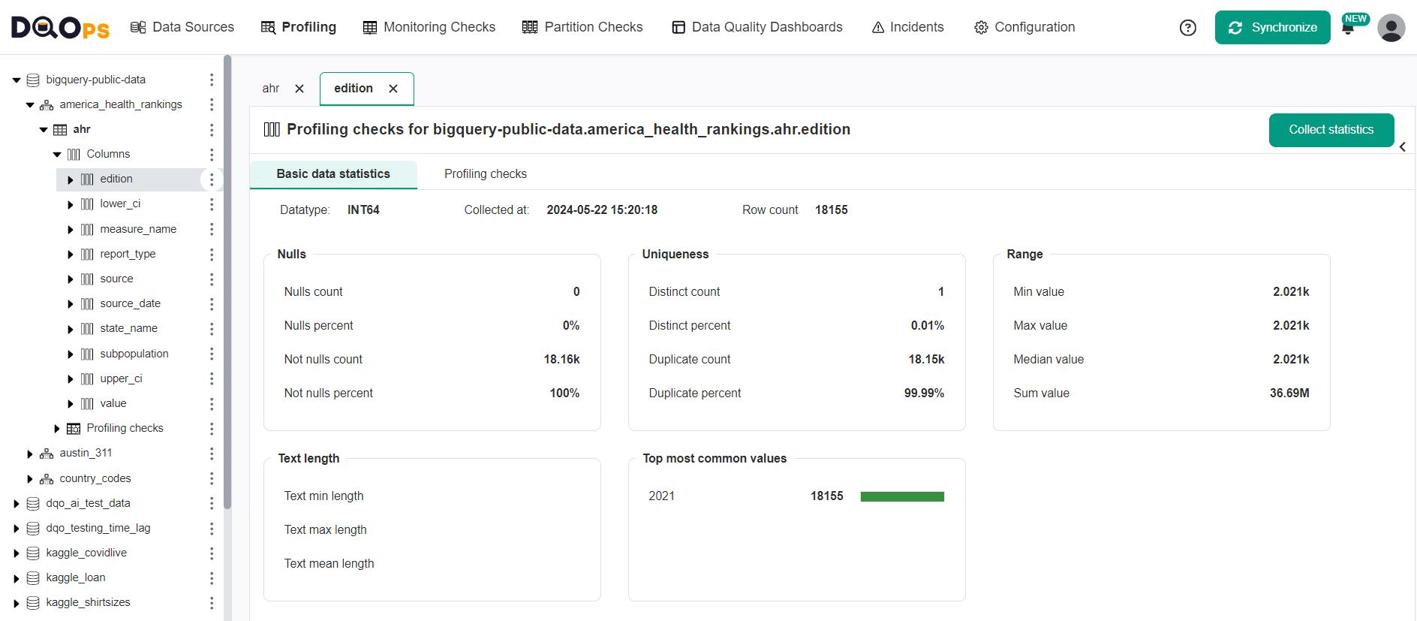Open options menu for Profiling checks node
Screen dimensions: 1417x621
(212, 428)
